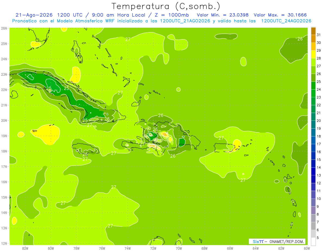Click the 82W longitude axis label

pyautogui.click(x=25, y=248)
